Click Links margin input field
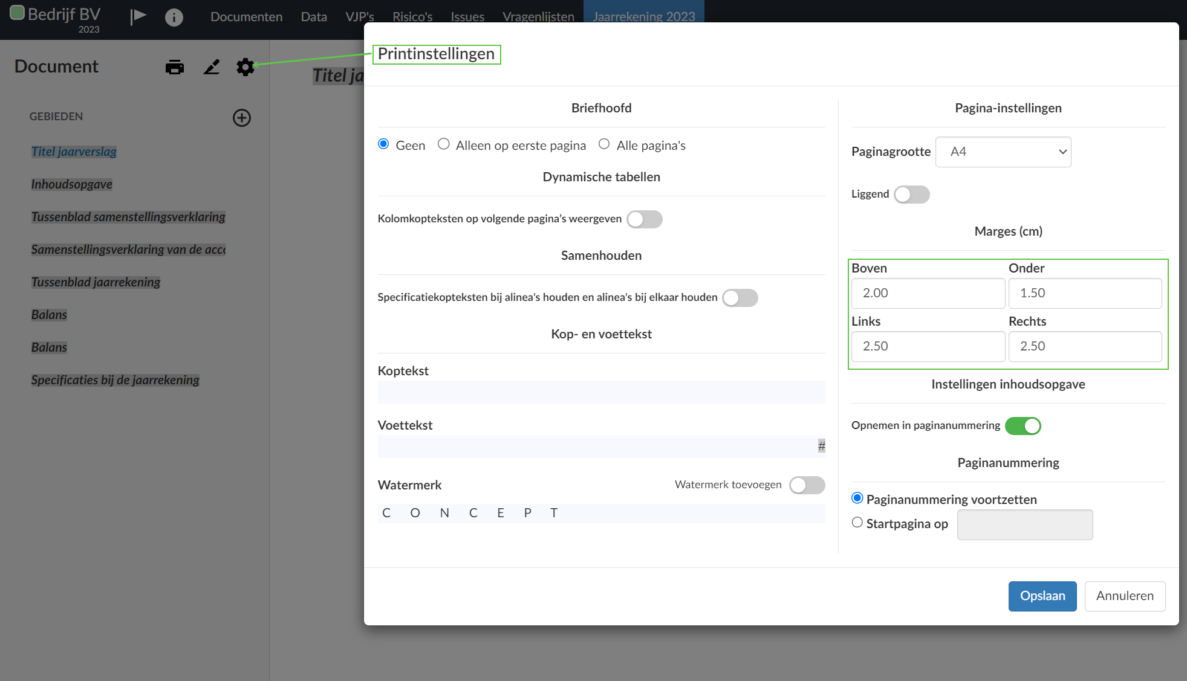The image size is (1187, 681). [x=928, y=346]
